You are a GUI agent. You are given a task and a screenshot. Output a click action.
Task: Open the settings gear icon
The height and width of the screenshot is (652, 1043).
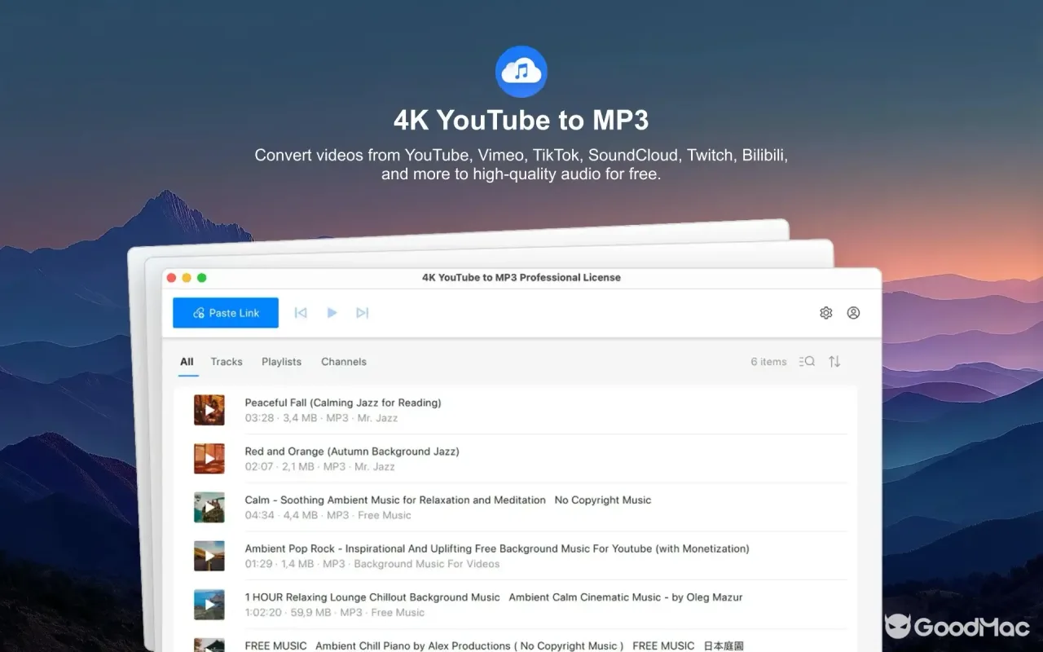tap(826, 313)
